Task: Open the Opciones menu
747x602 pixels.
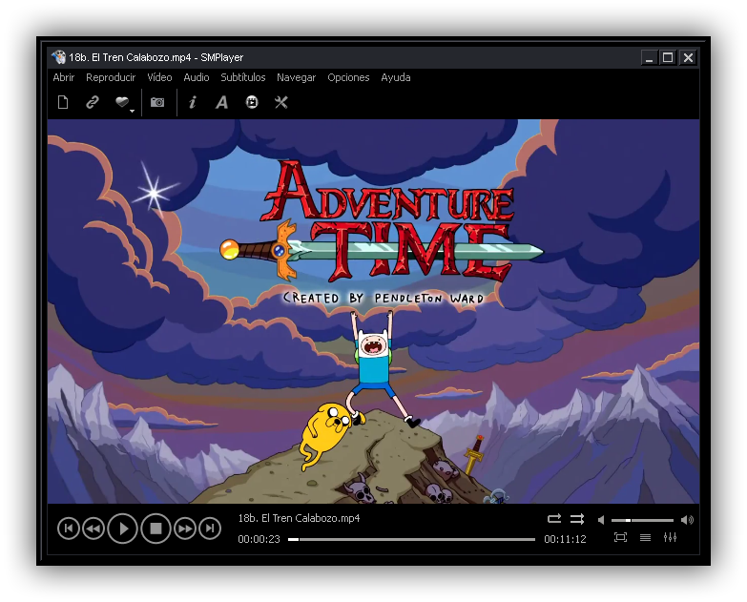Action: coord(348,77)
